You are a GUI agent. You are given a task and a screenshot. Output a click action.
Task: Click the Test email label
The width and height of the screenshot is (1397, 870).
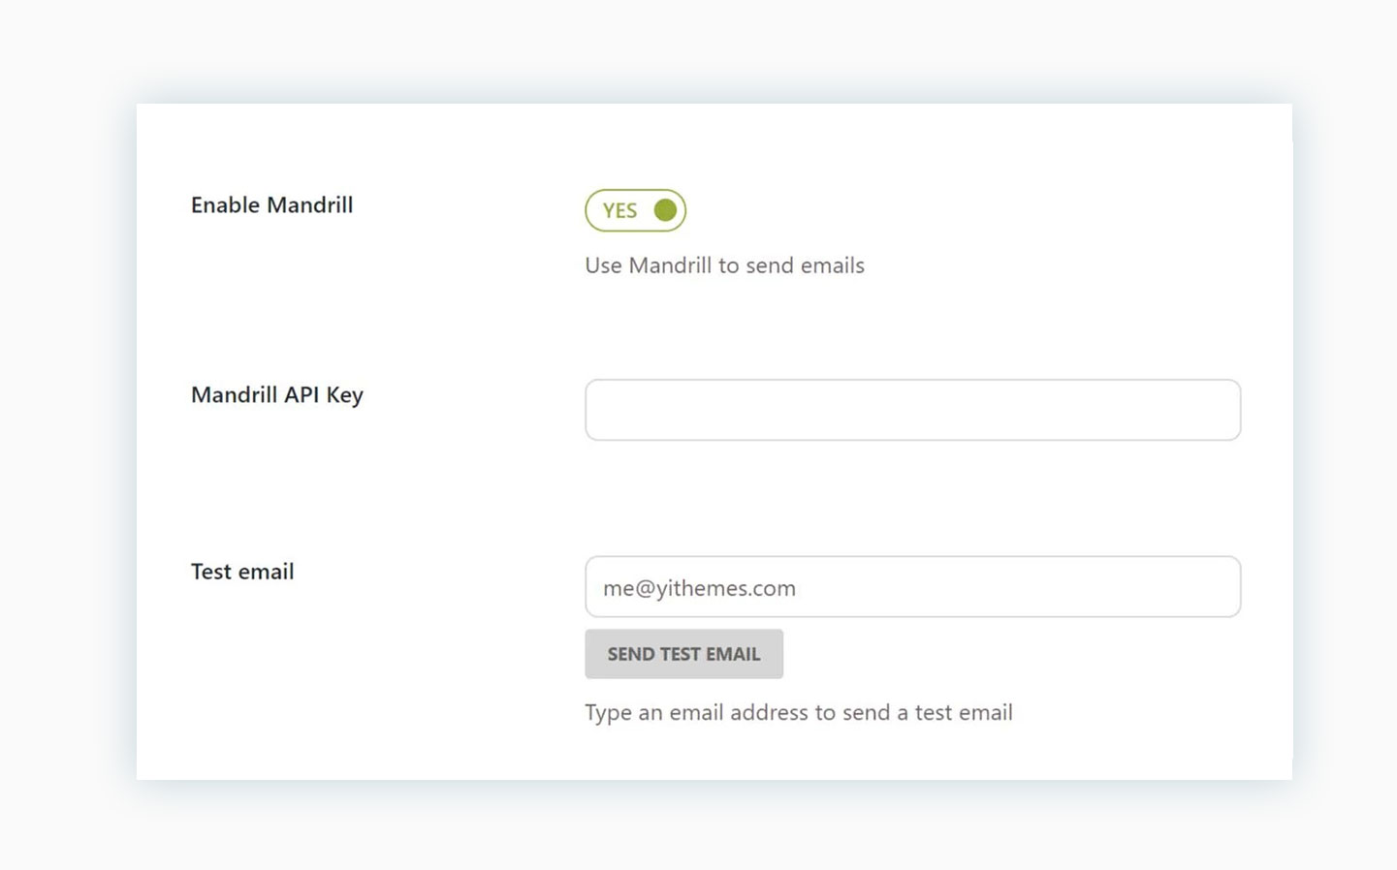[242, 572]
